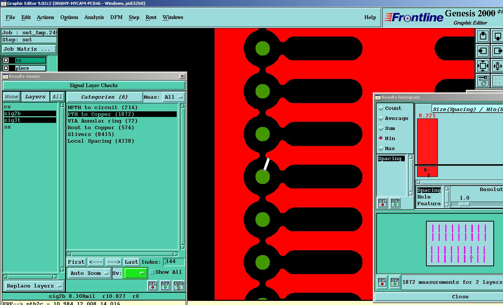Select the Min radio option

tap(381, 138)
